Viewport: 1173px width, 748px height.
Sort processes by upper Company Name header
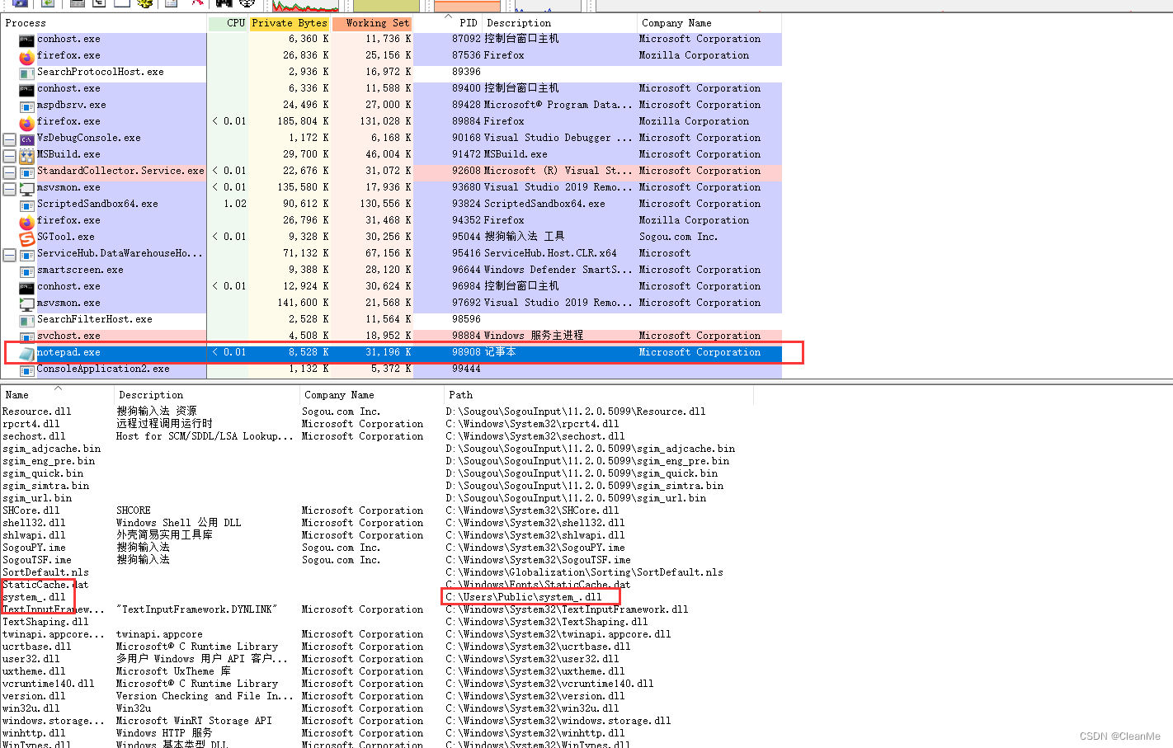pyautogui.click(x=709, y=23)
